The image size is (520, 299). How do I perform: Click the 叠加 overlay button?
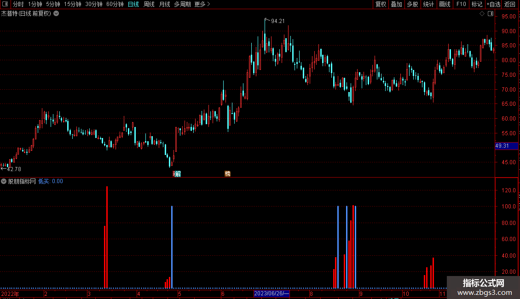(x=397, y=4)
